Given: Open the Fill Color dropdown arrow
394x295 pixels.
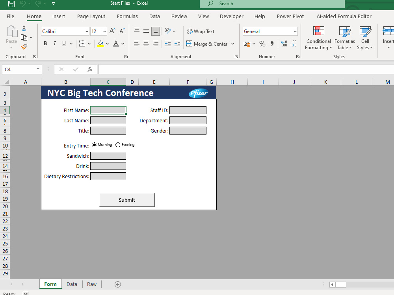Looking at the screenshot, I should pos(107,44).
